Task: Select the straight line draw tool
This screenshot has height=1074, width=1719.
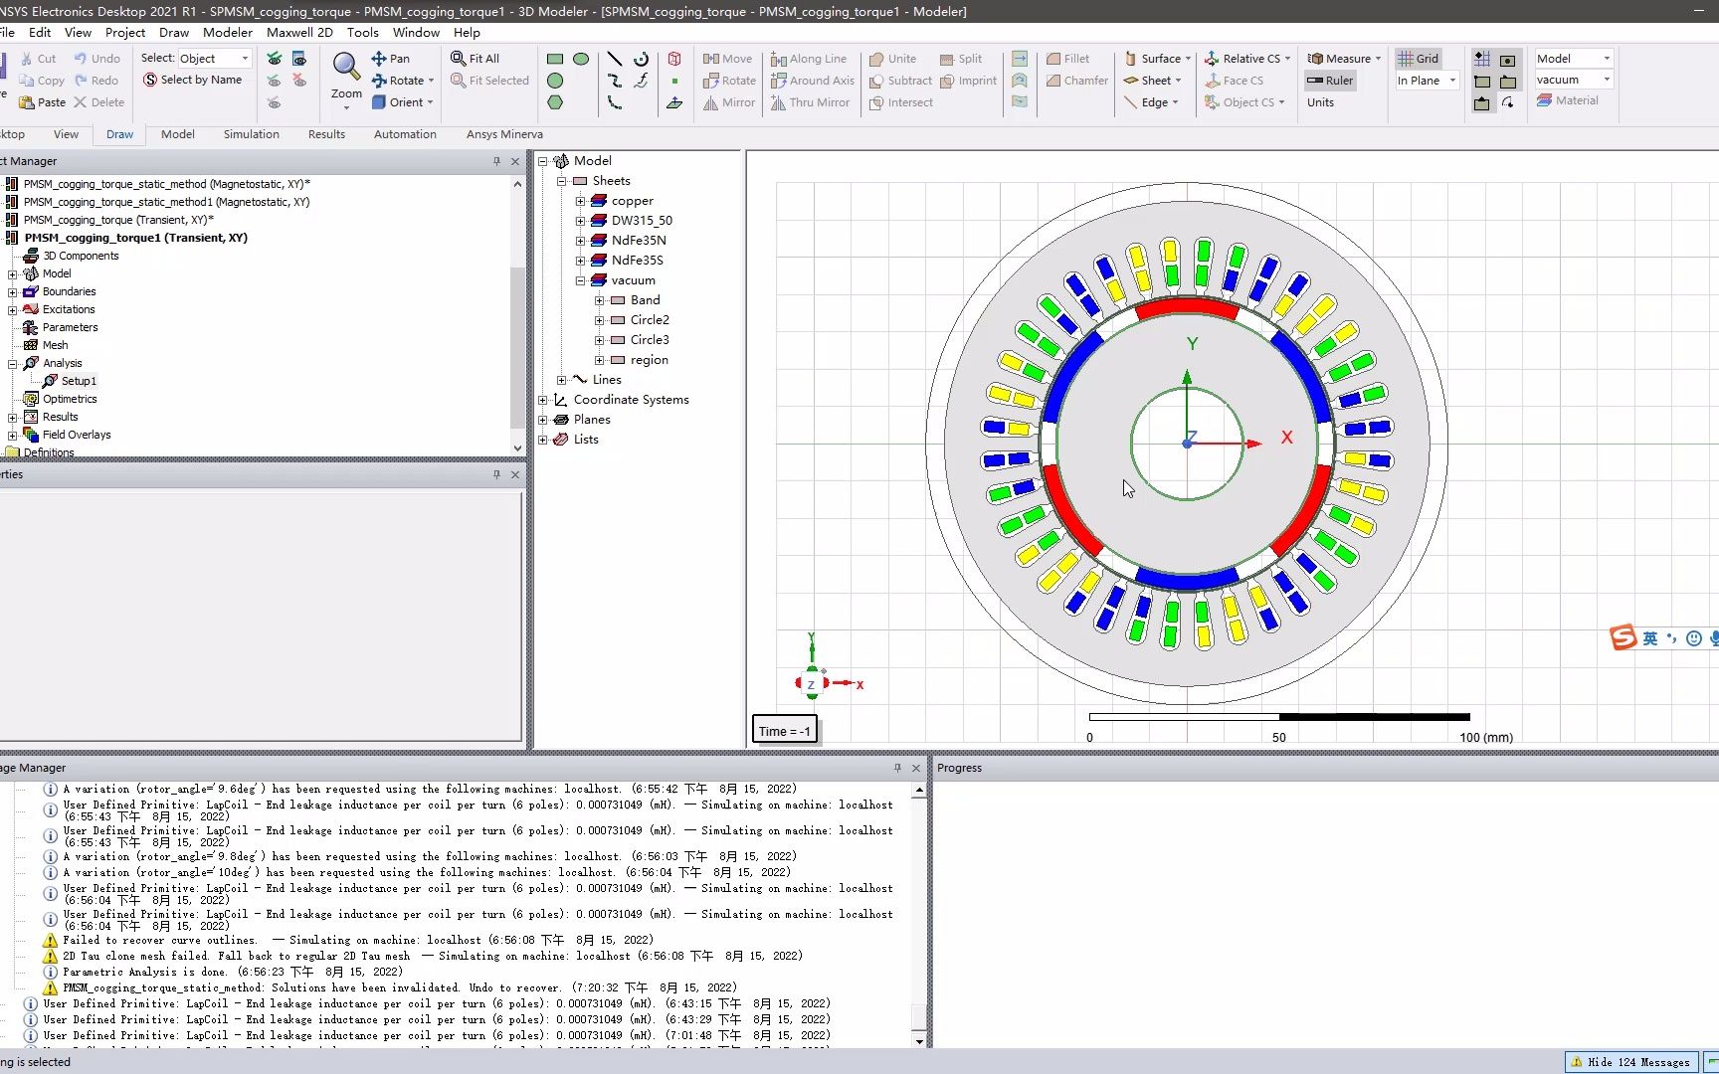Action: tap(615, 59)
